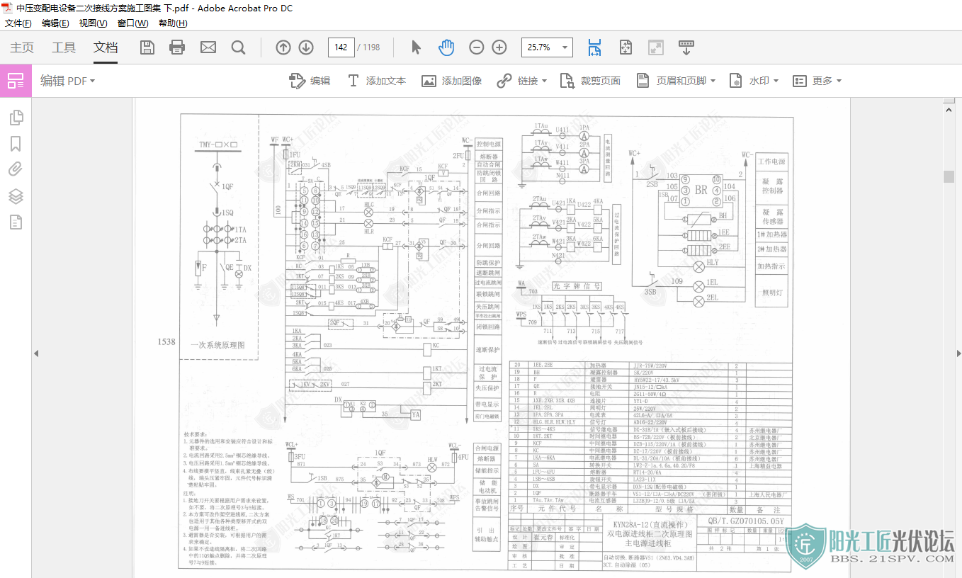962x578 pixels.
Task: Click the fit one full page icon
Action: coord(626,47)
